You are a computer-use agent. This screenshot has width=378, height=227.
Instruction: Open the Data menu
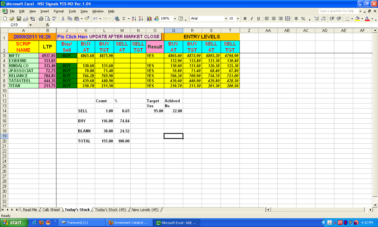pos(84,11)
